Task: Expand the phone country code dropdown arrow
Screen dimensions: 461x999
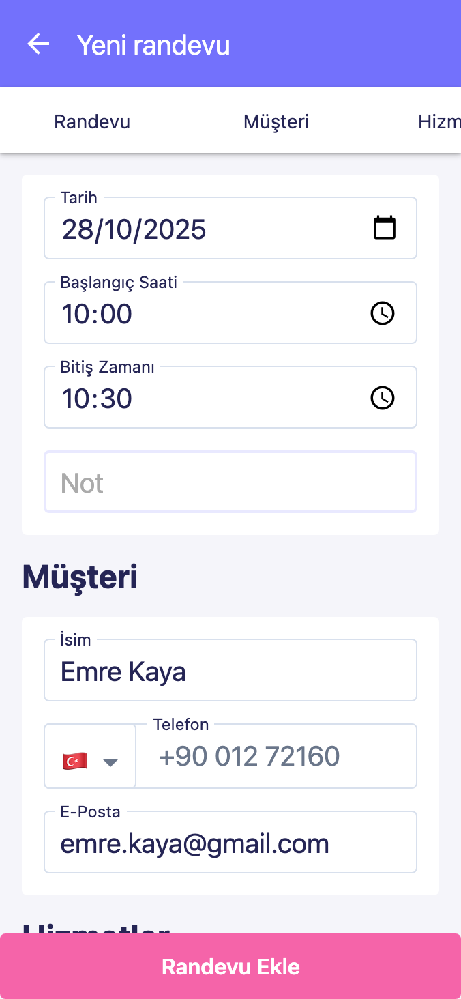Action: click(x=110, y=762)
